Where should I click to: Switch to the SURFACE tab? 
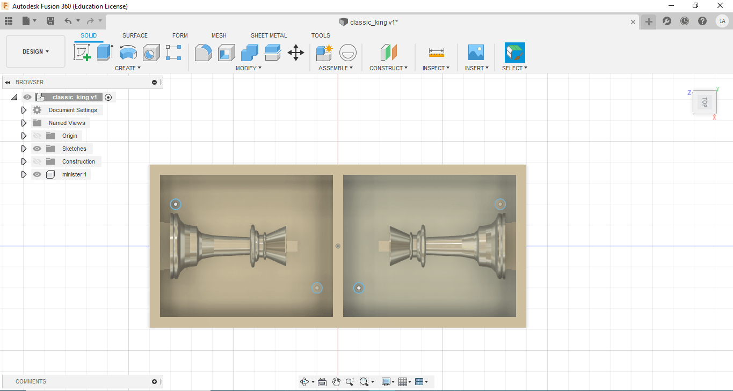tap(135, 35)
